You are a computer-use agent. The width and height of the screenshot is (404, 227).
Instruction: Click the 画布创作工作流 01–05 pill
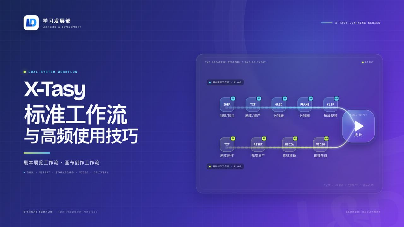point(225,166)
